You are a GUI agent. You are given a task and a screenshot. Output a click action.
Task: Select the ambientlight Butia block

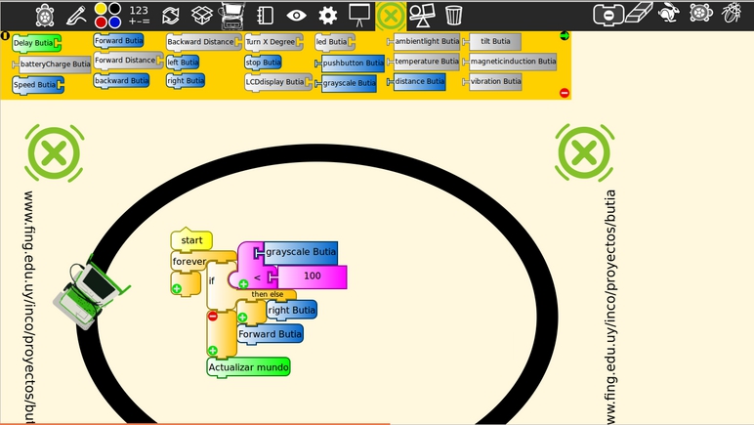click(x=424, y=42)
